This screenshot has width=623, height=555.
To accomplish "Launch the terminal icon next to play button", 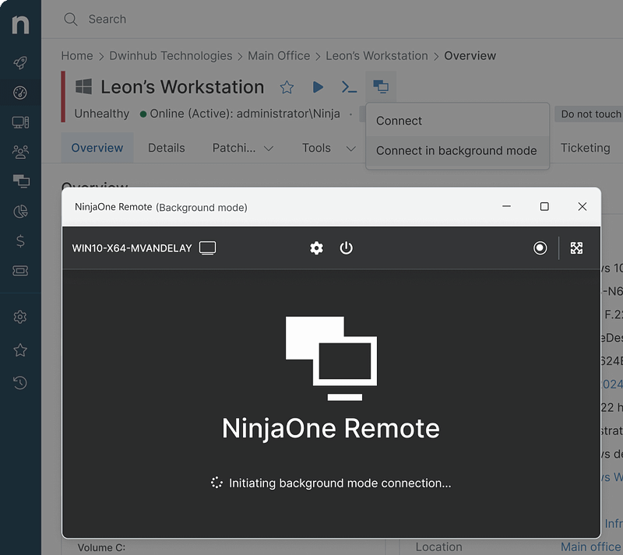I will click(x=349, y=87).
